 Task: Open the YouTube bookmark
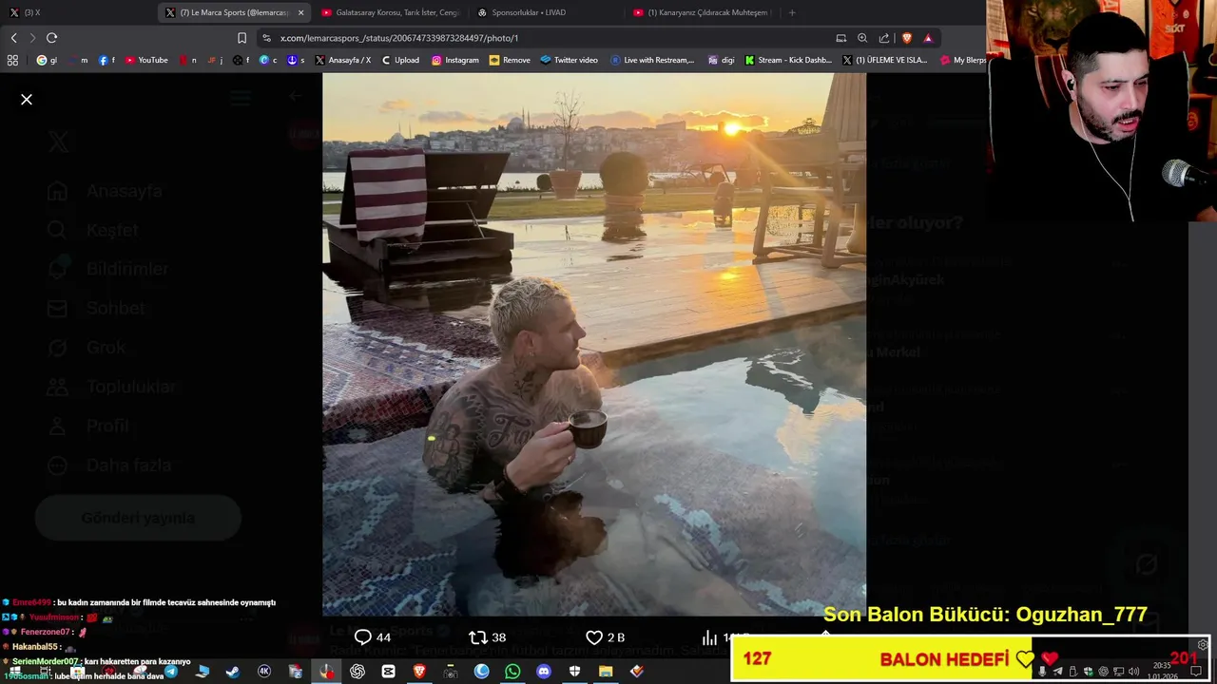click(x=146, y=60)
